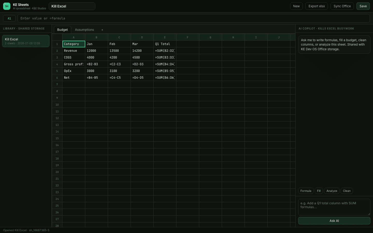This screenshot has height=233, width=373.
Task: Click Sync Office button
Action: 342,6
